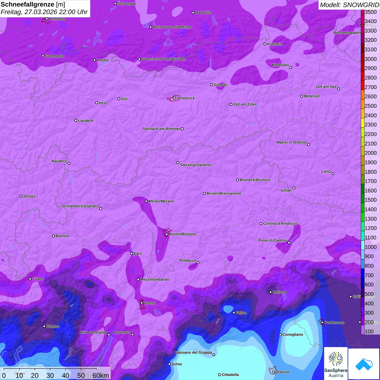Image resolution: width=380 pixels, height=380 pixels.
Task: Click the "Schneefallgrenze [m]" title
Action: point(33,4)
